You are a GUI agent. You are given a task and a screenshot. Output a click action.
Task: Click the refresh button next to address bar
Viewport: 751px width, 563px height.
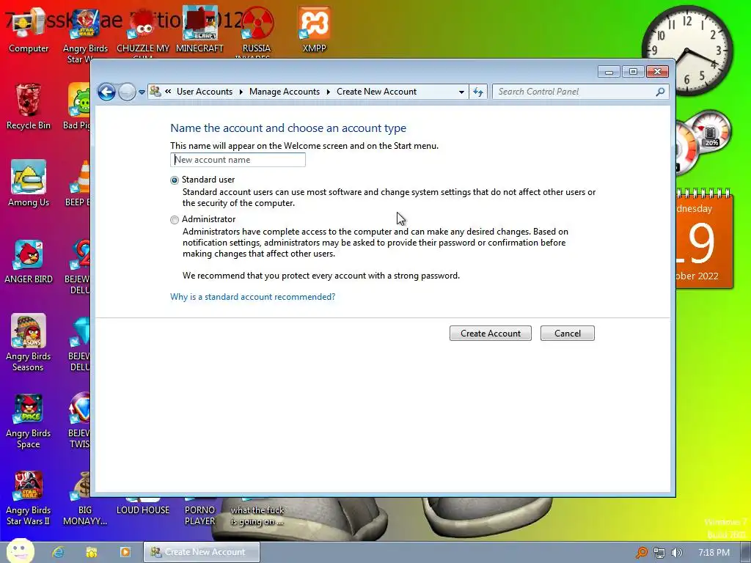click(x=478, y=92)
